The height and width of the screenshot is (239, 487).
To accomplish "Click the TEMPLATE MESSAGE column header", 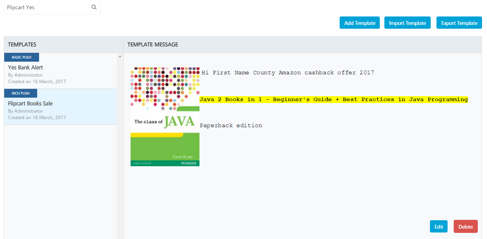I will point(153,44).
